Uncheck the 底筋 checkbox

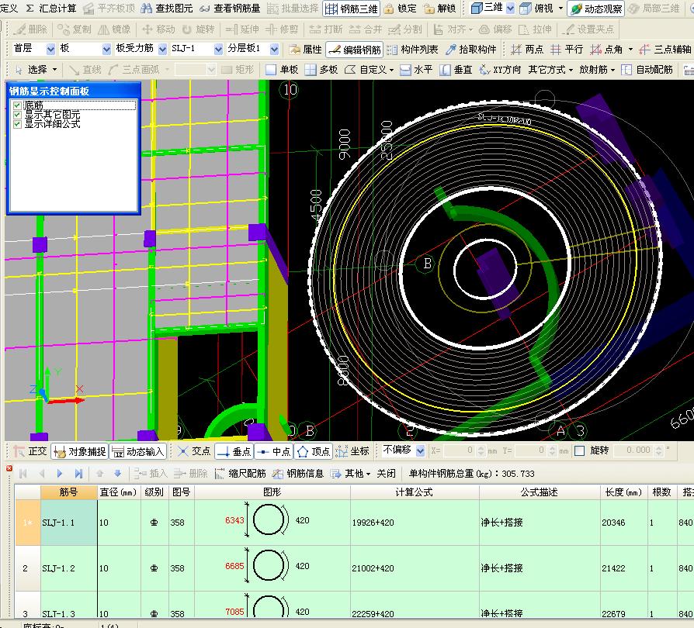[17, 105]
